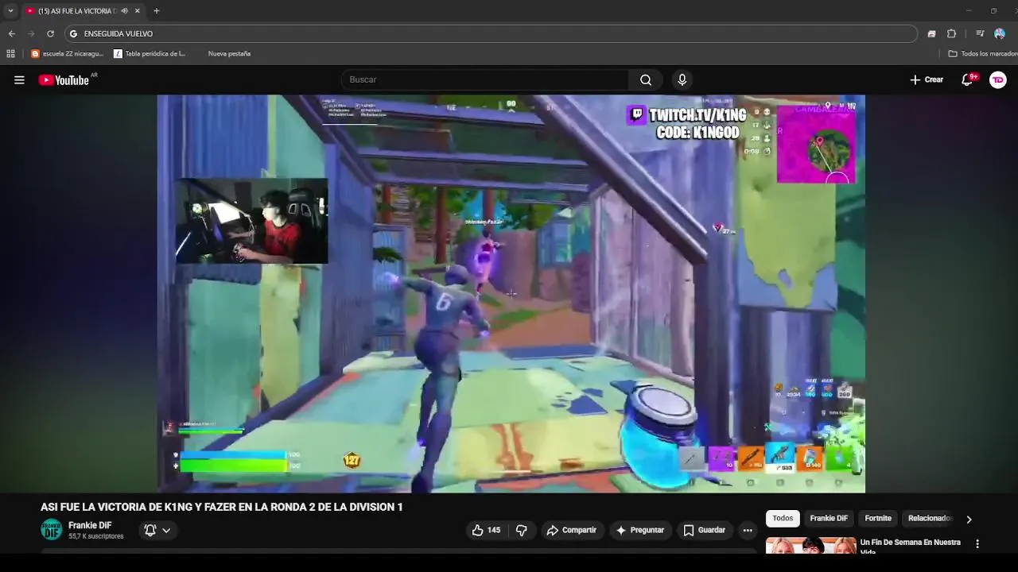
Task: Show more filter chips with arrow
Action: click(x=969, y=519)
